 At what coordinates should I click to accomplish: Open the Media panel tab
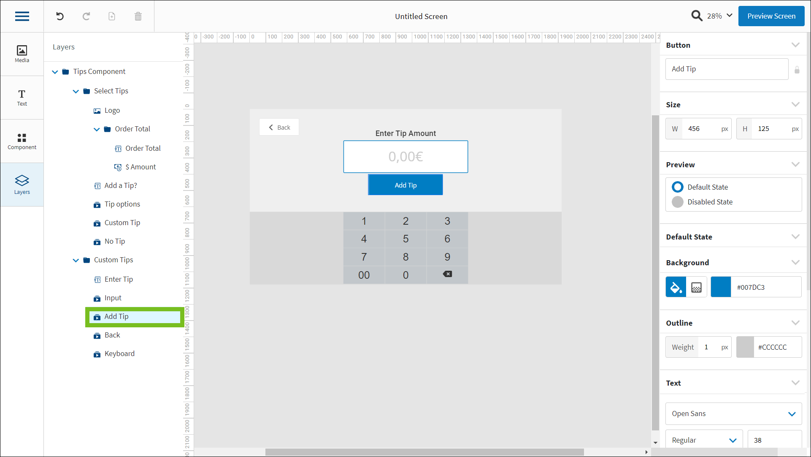click(x=22, y=54)
